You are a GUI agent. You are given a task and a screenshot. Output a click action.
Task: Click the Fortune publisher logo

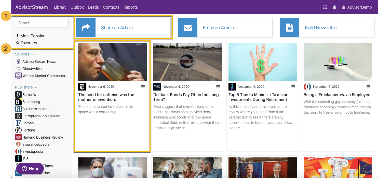pos(18,130)
